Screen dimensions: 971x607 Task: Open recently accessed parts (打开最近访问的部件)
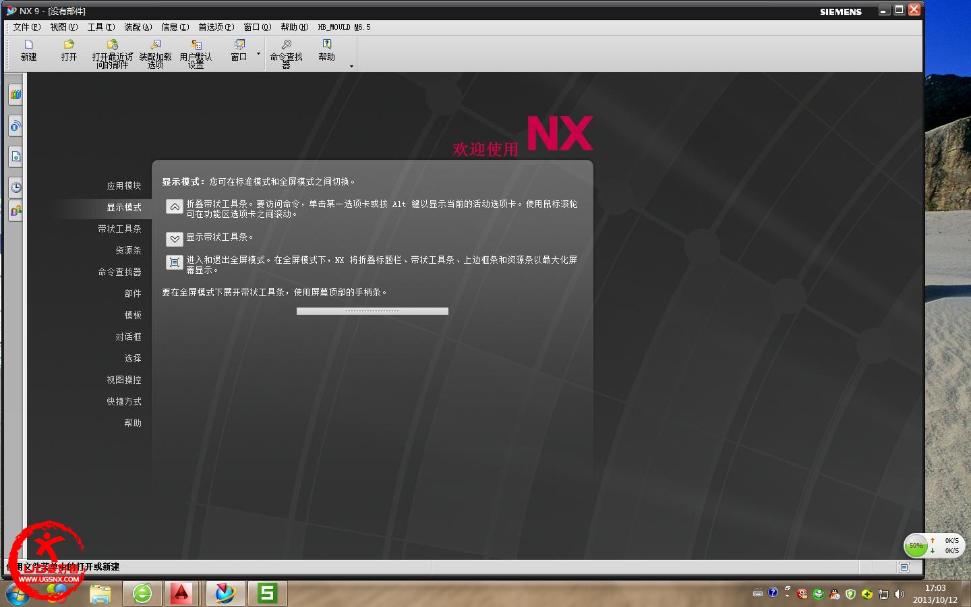point(113,54)
